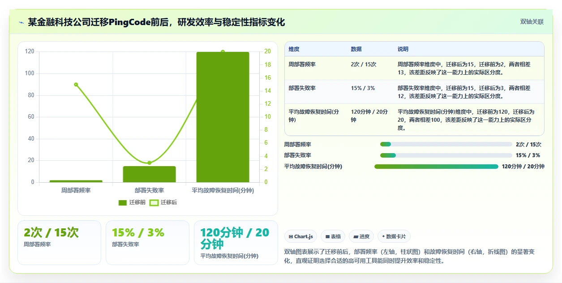The height and width of the screenshot is (283, 562).
Task: Click the small 周部署频率 bar in chart
Action: 76,181
